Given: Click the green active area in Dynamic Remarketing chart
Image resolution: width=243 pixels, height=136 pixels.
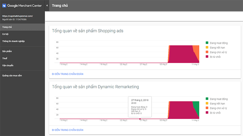Looking at the screenshot, I should click(197, 106).
